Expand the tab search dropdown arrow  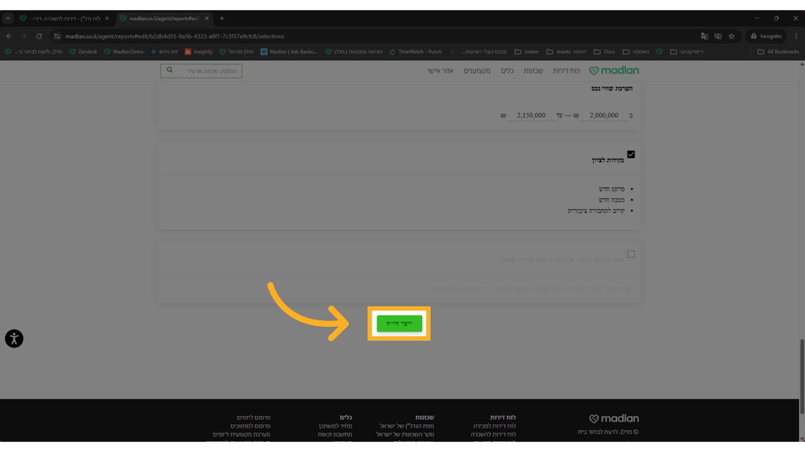[8, 18]
